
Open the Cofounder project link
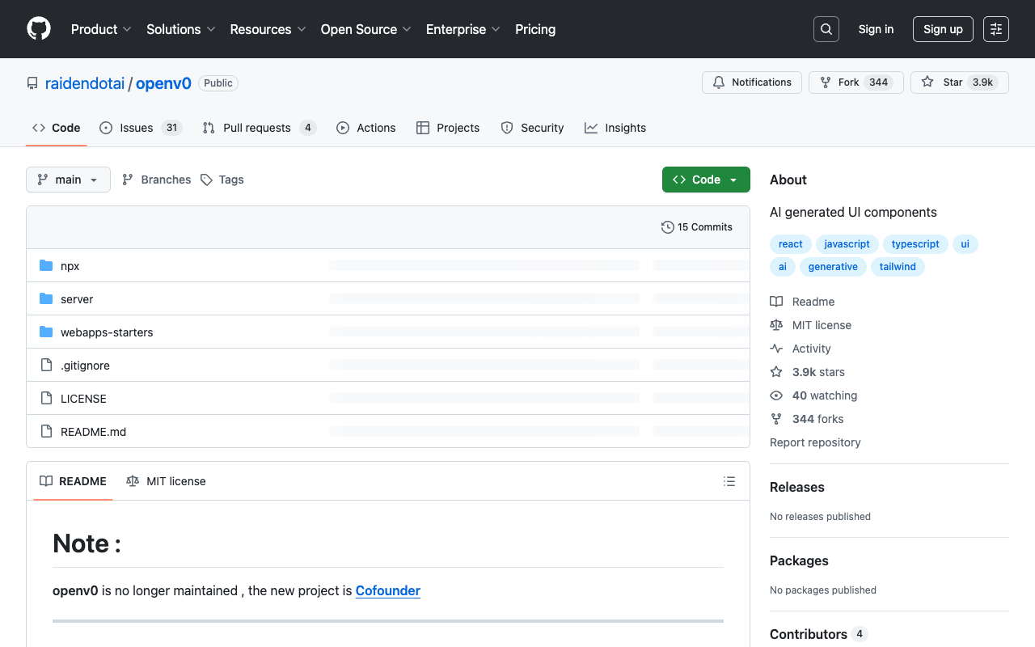(x=388, y=590)
